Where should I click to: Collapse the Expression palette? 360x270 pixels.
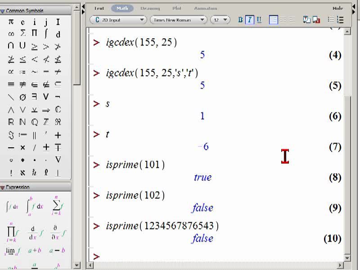[3, 188]
